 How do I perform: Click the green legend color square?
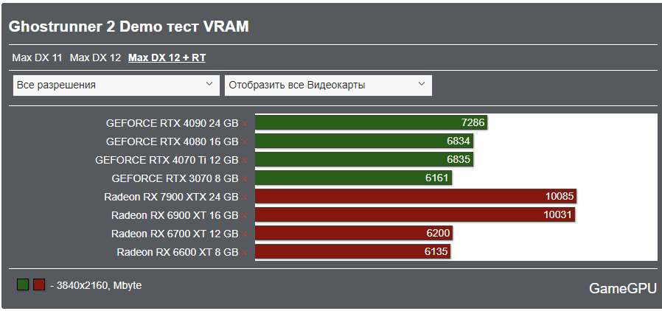[23, 284]
